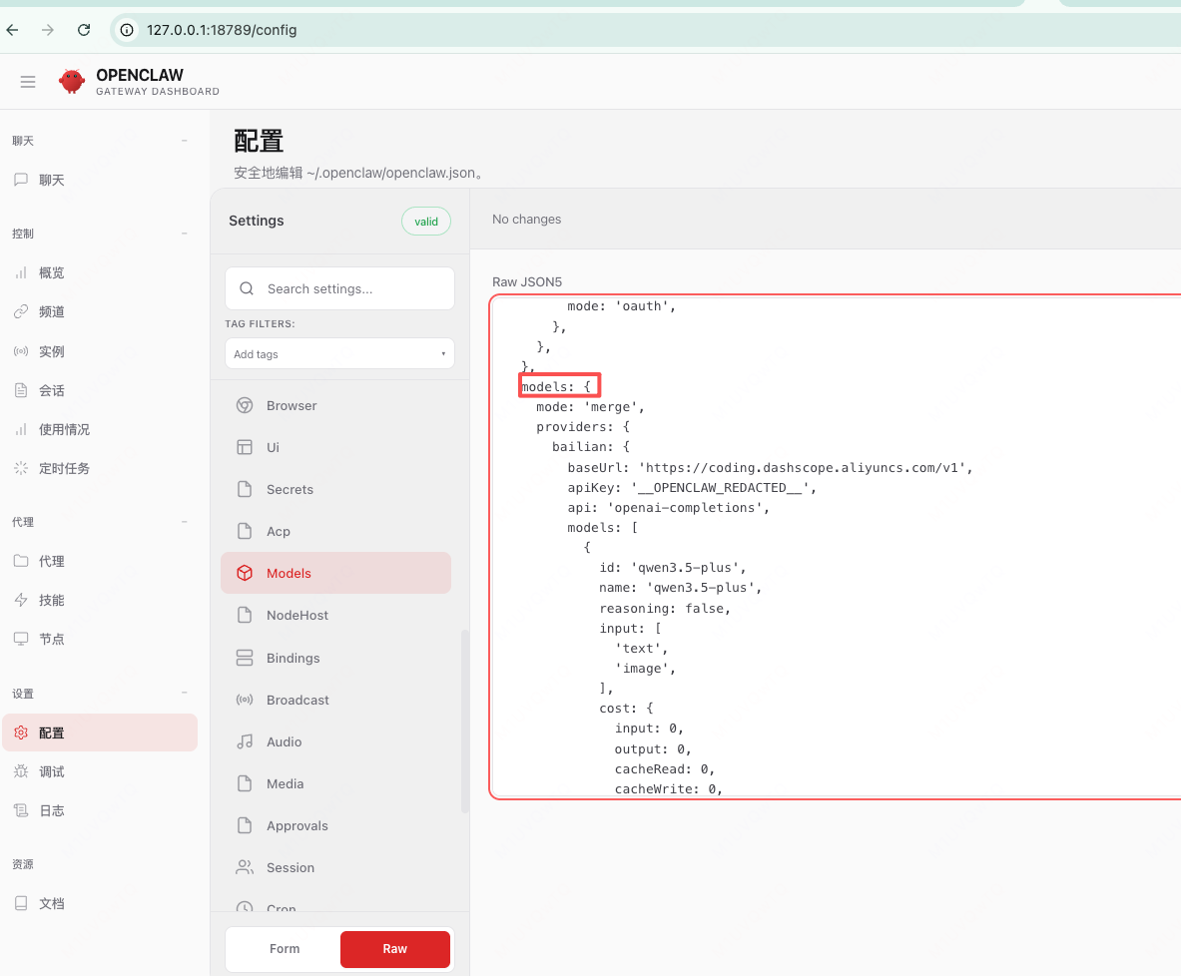Click the Chrome icon beside Browser

[x=245, y=405]
